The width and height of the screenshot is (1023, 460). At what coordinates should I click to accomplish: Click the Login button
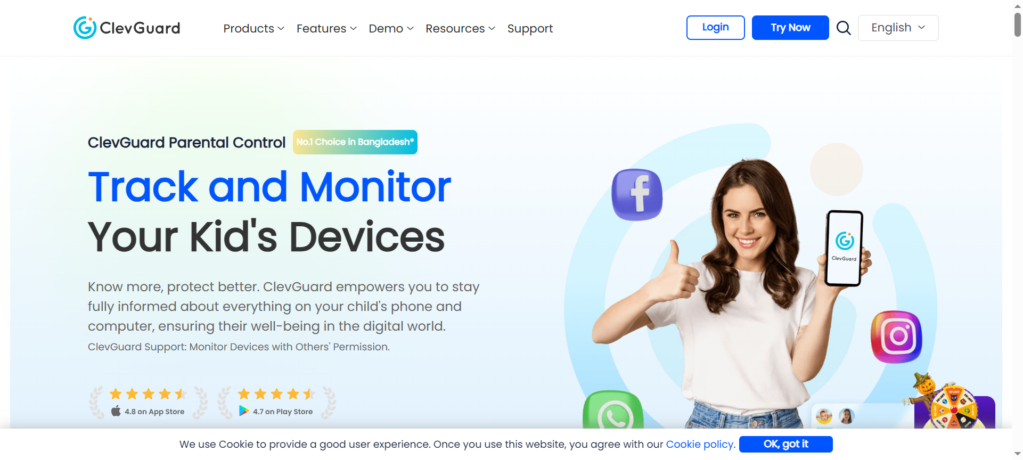coord(715,28)
